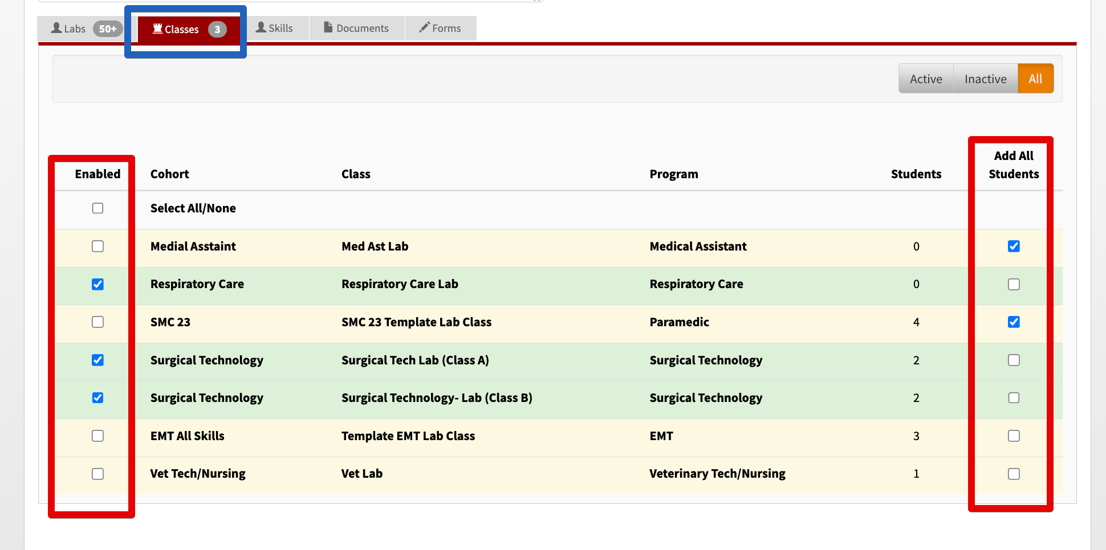The height and width of the screenshot is (550, 1106).
Task: Enable the Vet Tech/Nursing checkbox
Action: pos(97,474)
